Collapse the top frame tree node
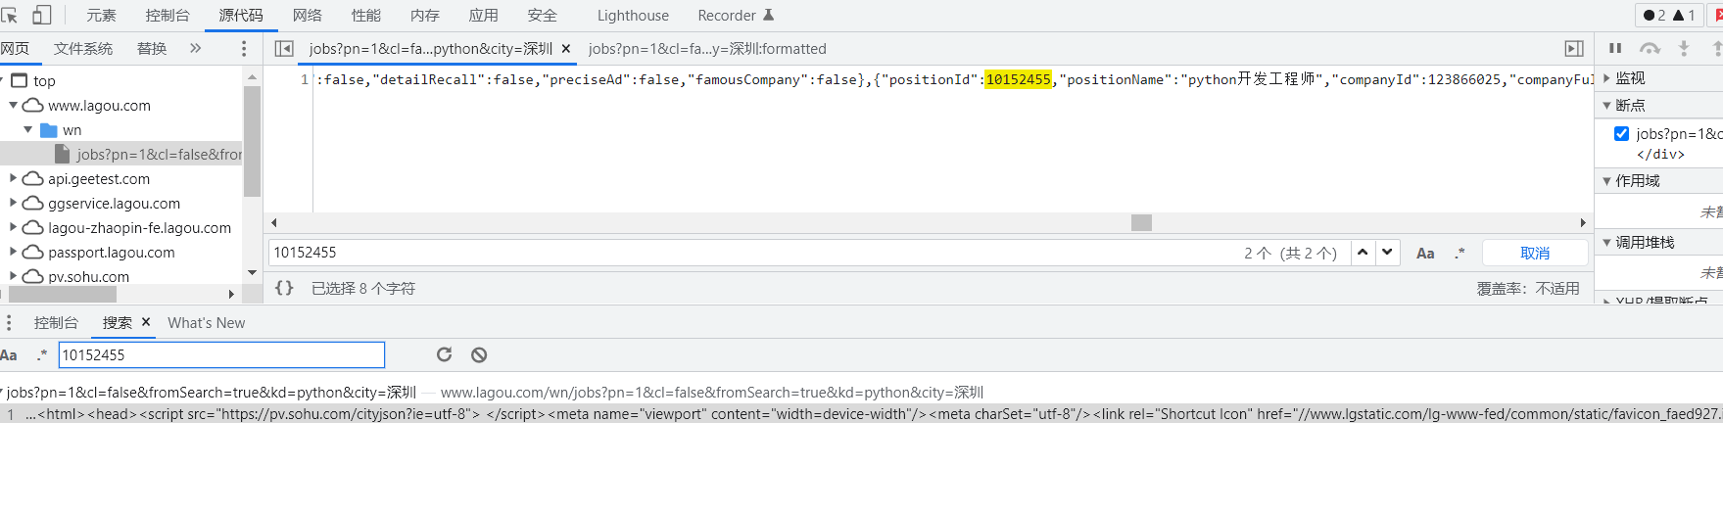 click(3, 80)
